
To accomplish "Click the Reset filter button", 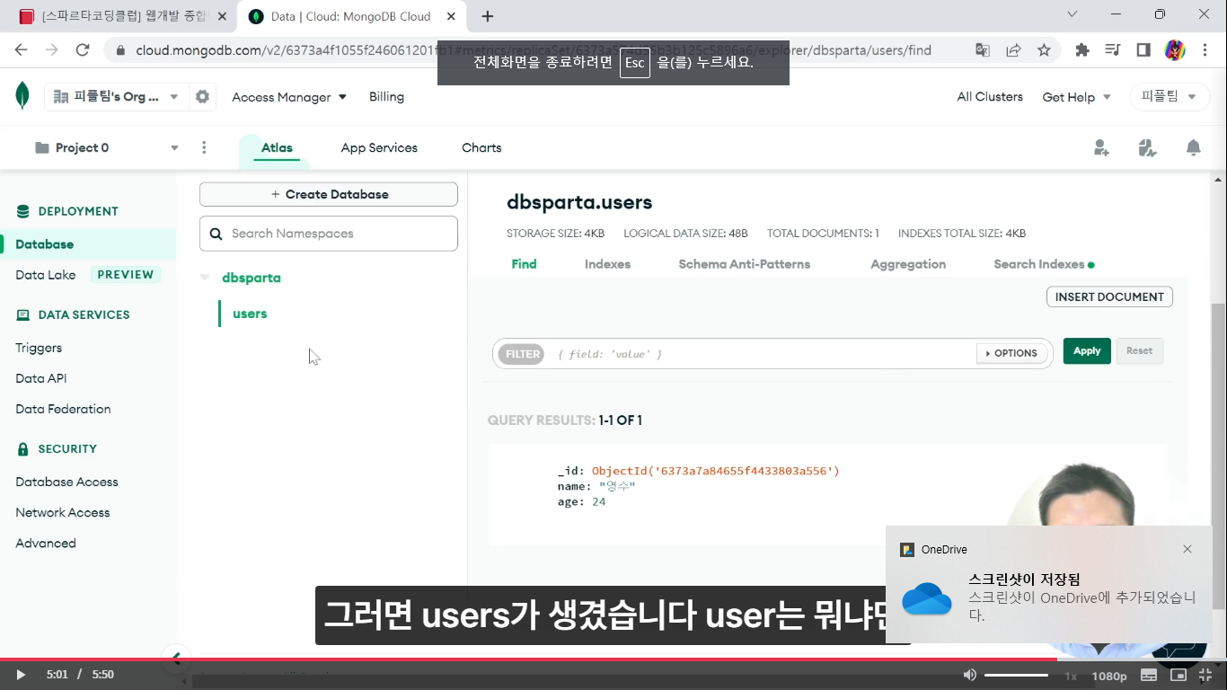I will click(1139, 351).
